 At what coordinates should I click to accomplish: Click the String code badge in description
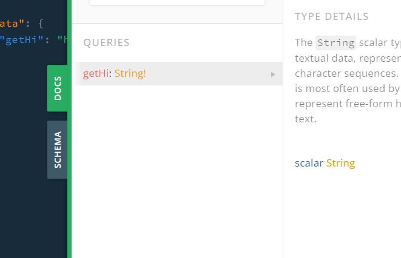click(335, 43)
